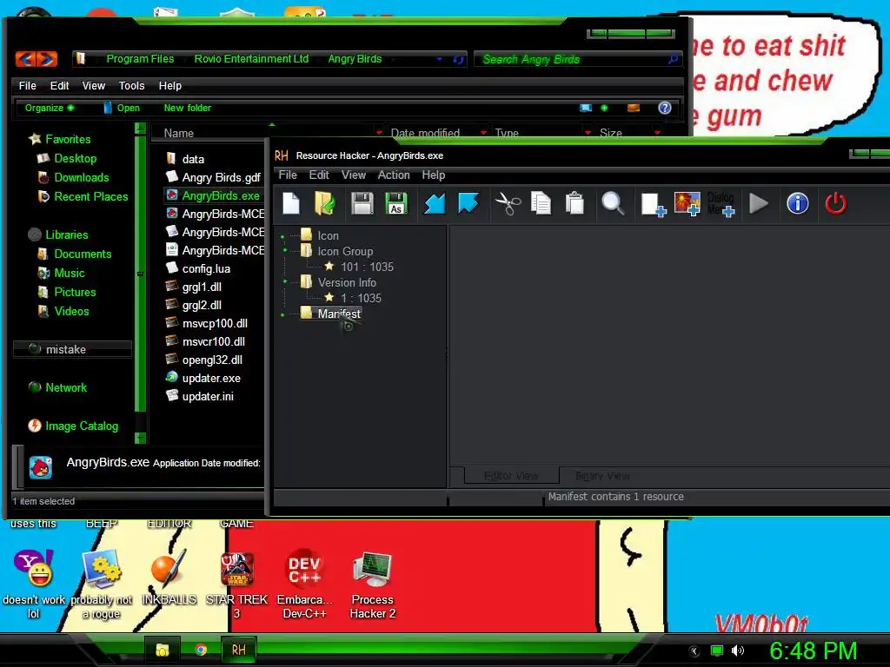890x667 pixels.
Task: Open File menu in Resource Hacker
Action: (x=288, y=175)
